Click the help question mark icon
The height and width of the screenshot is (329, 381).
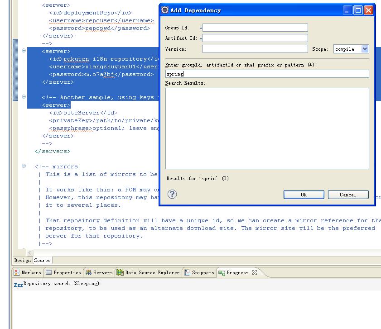pyautogui.click(x=172, y=194)
